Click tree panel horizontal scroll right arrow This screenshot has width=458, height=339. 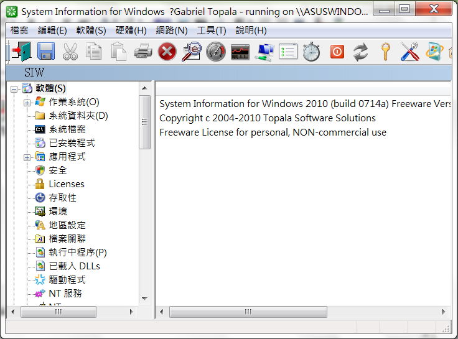(131, 312)
